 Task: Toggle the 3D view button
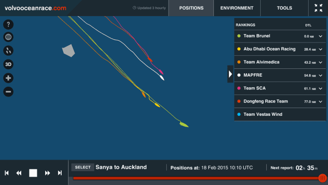[x=8, y=64]
